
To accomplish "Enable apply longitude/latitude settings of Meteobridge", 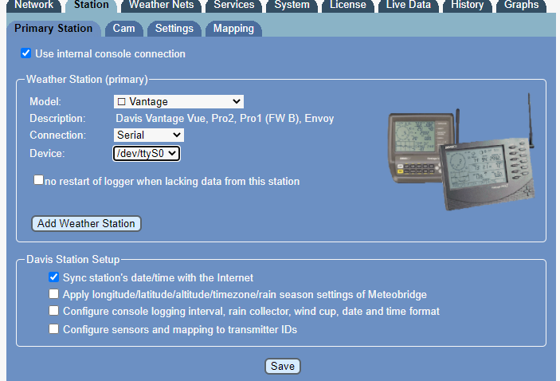I will (x=53, y=294).
